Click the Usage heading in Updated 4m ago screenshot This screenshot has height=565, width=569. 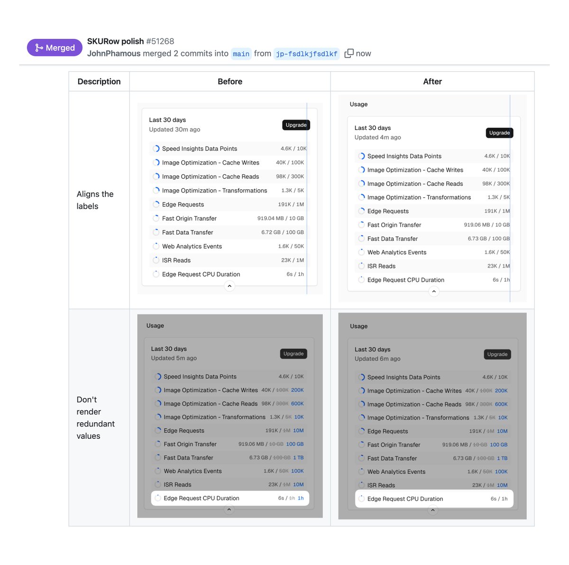(x=358, y=104)
